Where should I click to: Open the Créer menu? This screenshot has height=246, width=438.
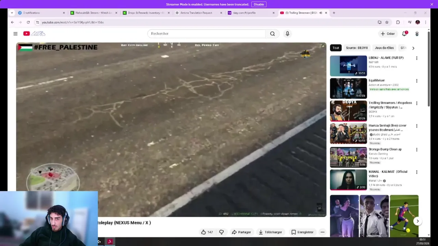point(387,33)
